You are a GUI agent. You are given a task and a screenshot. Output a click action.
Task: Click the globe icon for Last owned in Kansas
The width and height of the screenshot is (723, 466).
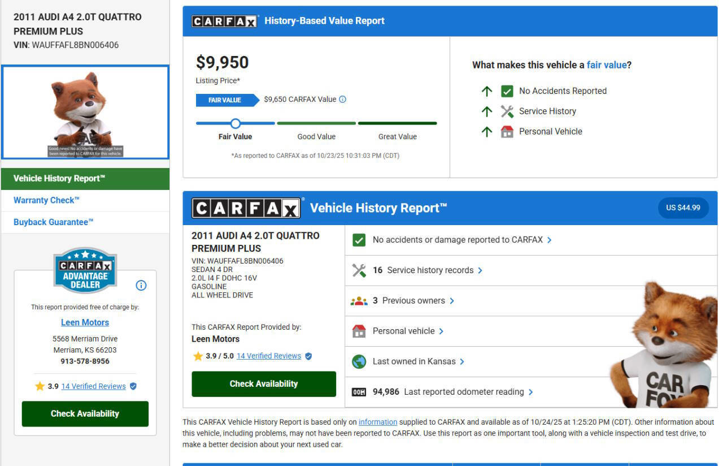(359, 362)
